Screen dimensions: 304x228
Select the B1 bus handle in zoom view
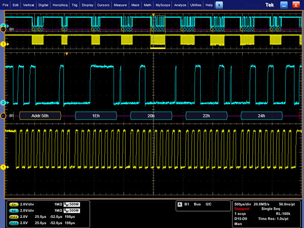coord(3,116)
